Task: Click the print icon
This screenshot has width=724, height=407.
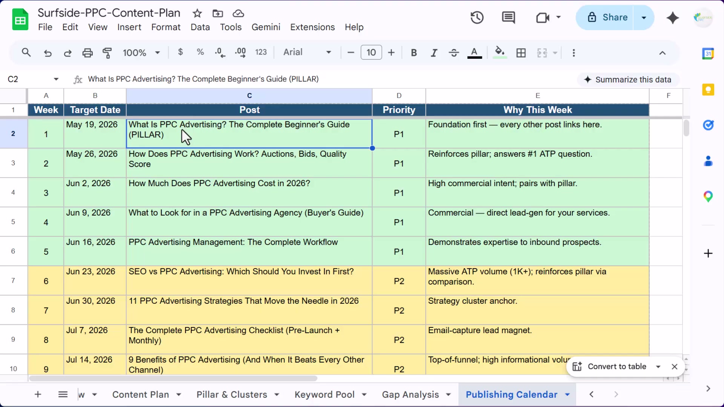Action: [87, 53]
